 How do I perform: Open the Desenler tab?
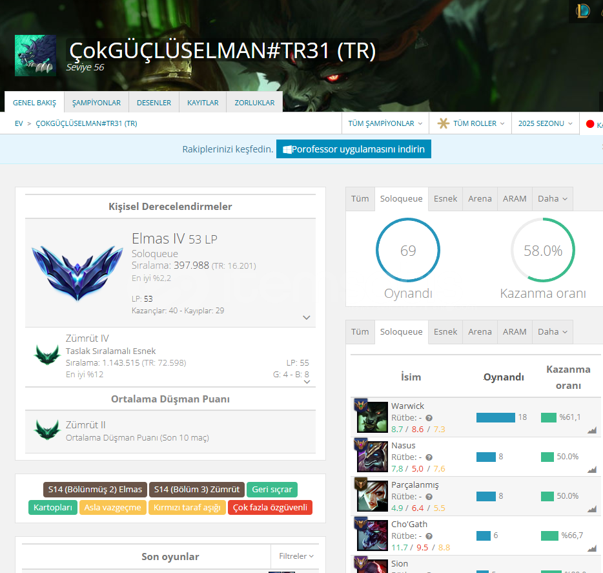pos(154,103)
